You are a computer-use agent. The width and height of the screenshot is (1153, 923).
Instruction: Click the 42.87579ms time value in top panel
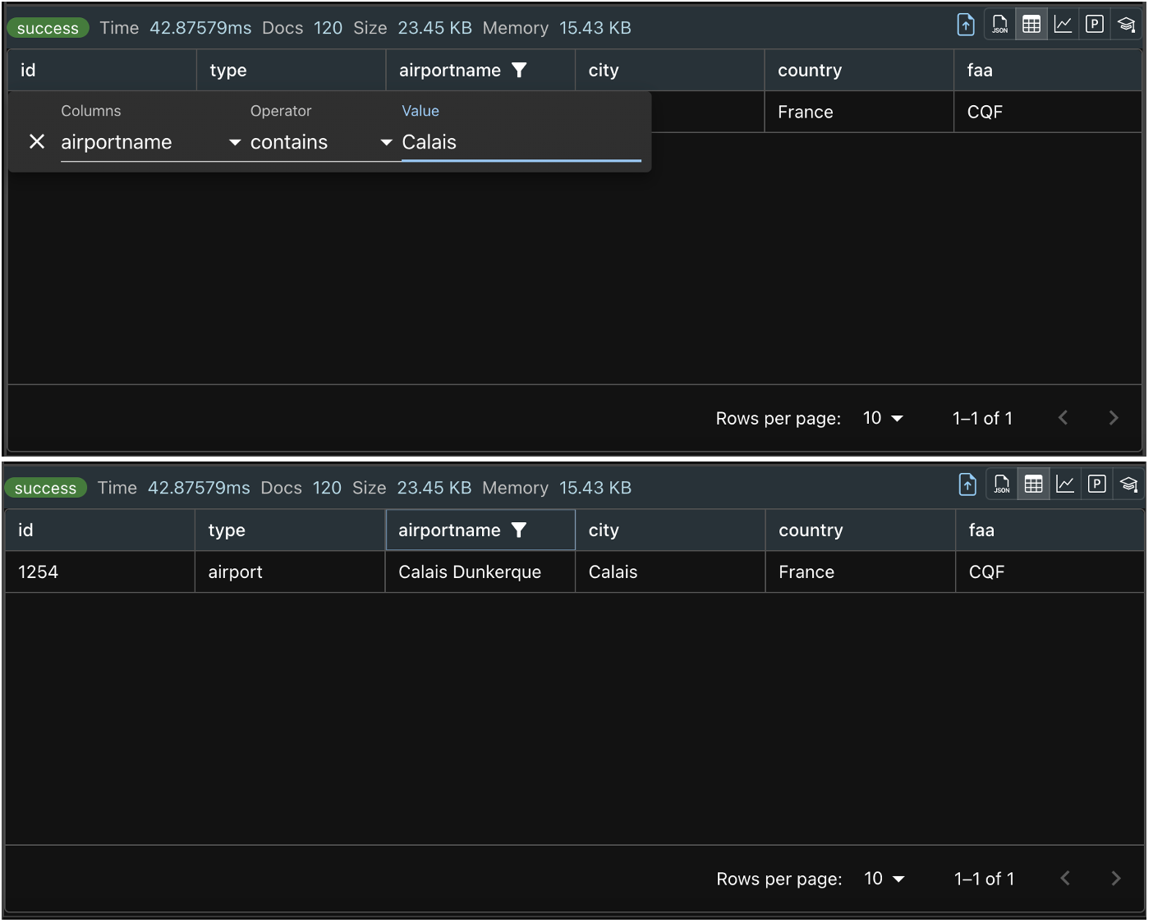200,28
